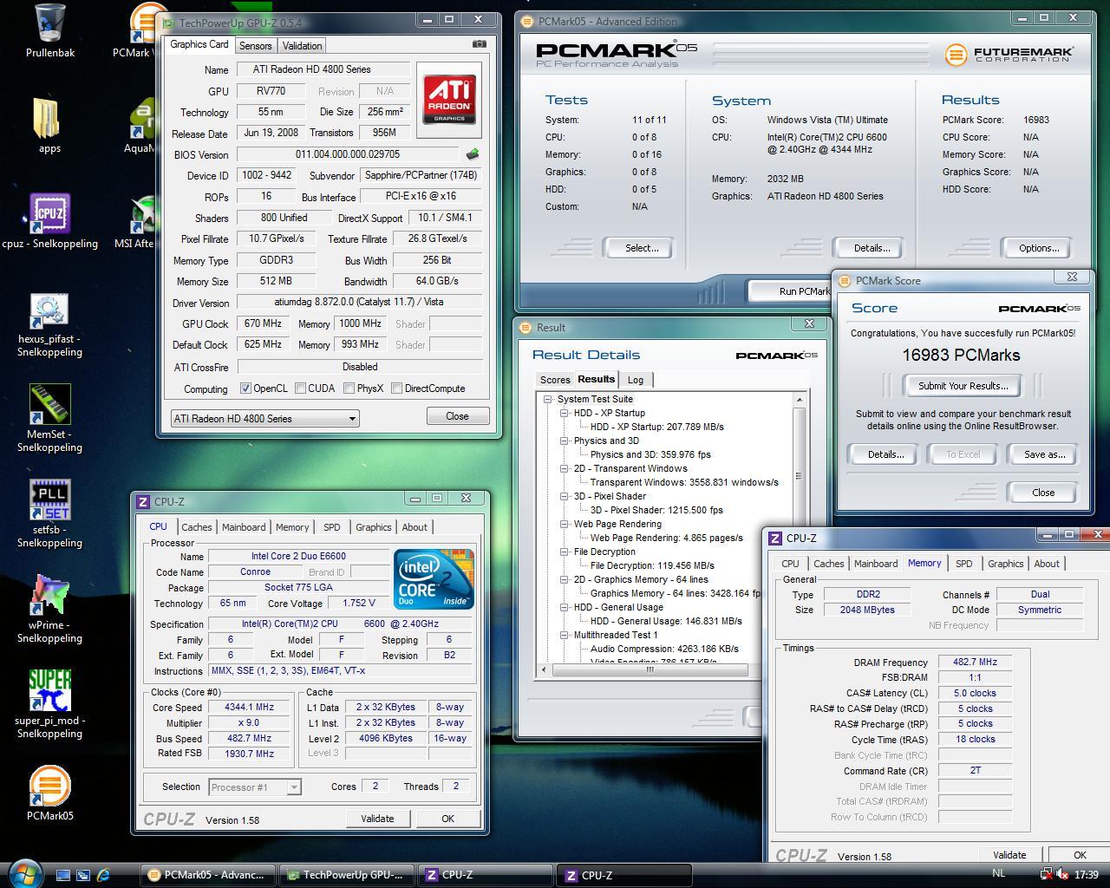The image size is (1110, 888).
Task: Open the Processor #1 selection dropdown
Action: [x=255, y=787]
